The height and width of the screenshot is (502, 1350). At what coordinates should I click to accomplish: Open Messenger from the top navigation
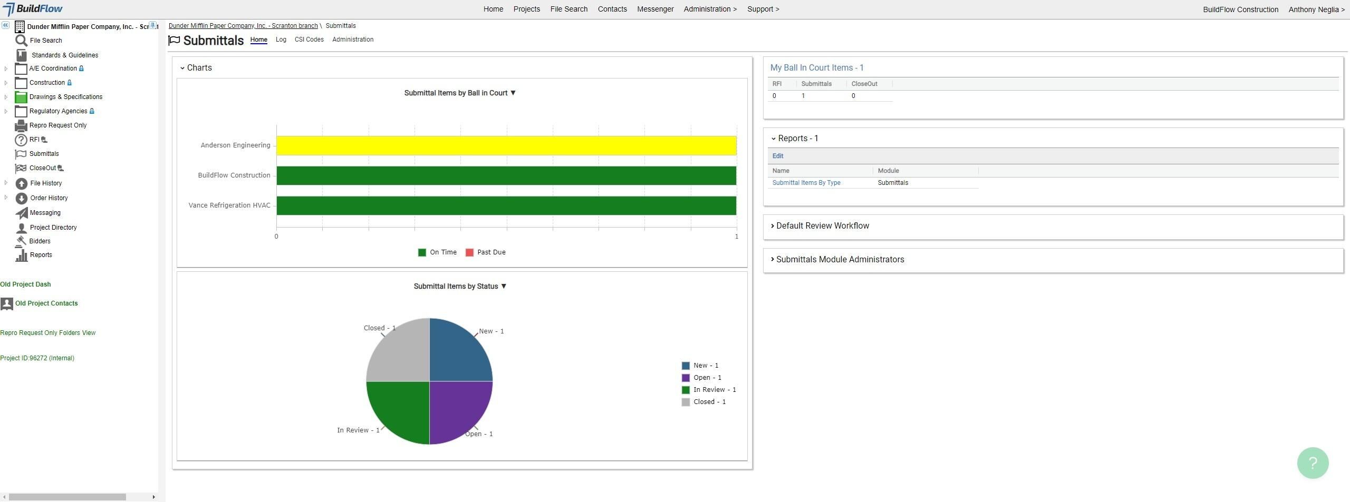click(x=655, y=9)
